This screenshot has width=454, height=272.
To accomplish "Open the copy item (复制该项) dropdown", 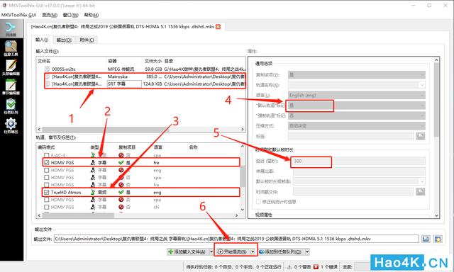I will pyautogui.click(x=357, y=74).
